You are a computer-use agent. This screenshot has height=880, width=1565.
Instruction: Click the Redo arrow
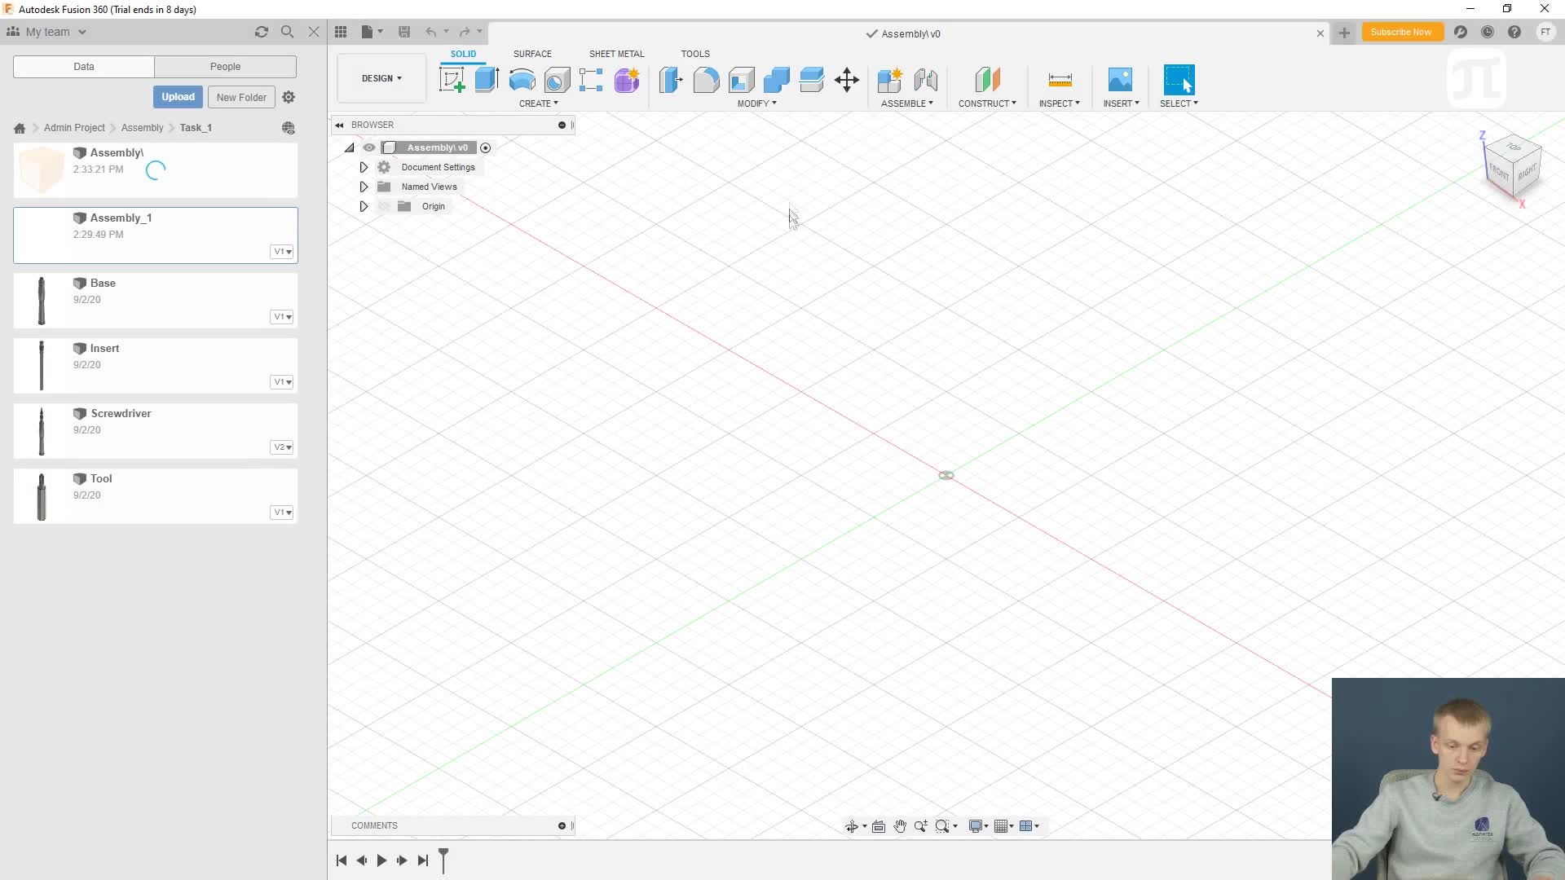point(465,32)
